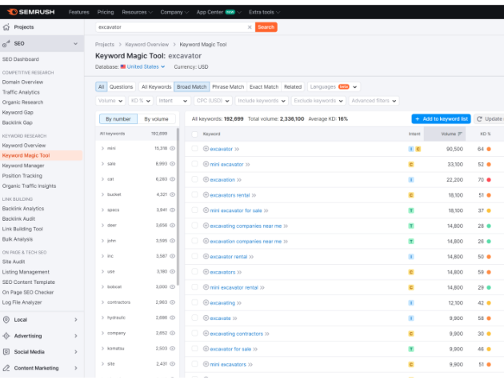Click the Projects home icon in sidebar
Image resolution: width=504 pixels, height=388 pixels.
point(6,26)
